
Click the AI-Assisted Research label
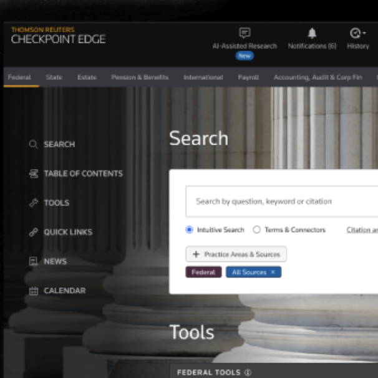coord(245,46)
